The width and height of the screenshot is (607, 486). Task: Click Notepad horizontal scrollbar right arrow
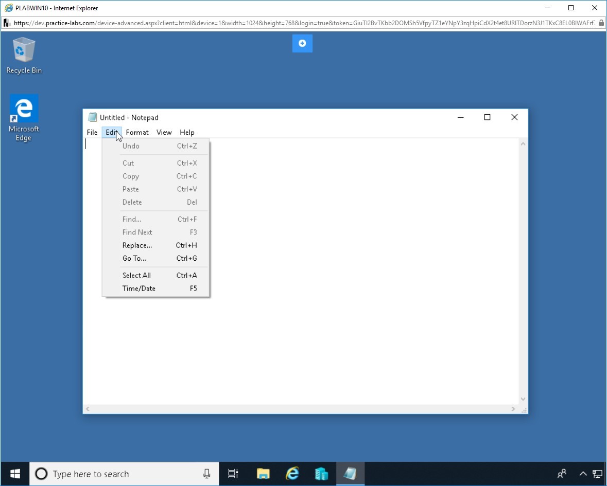pyautogui.click(x=513, y=409)
